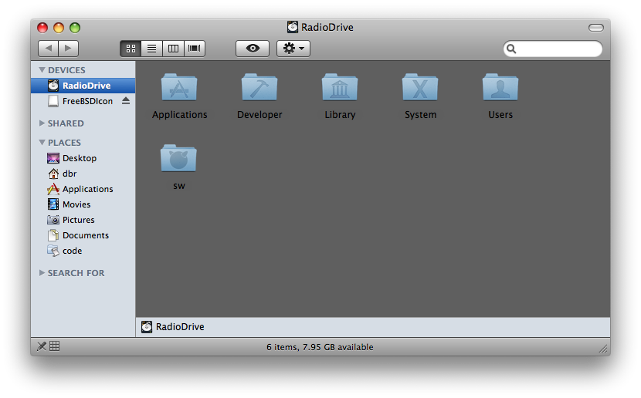
Task: Close the RadioDrive window
Action: [x=42, y=28]
